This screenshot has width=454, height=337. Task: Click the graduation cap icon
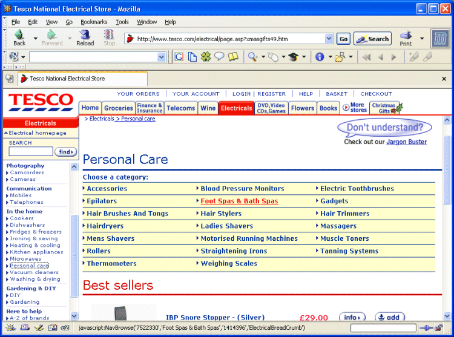coord(294,57)
